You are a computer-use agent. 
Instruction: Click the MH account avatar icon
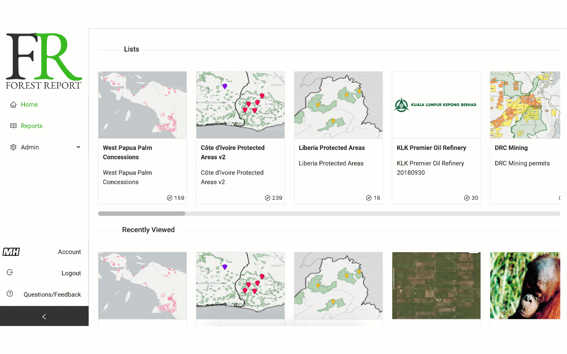coord(11,252)
